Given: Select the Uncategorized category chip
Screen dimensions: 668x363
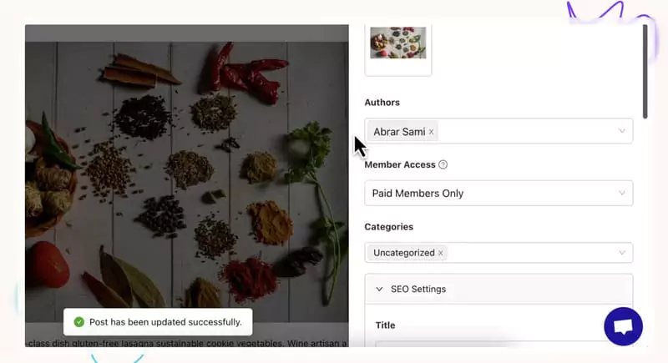Looking at the screenshot, I should click(404, 253).
